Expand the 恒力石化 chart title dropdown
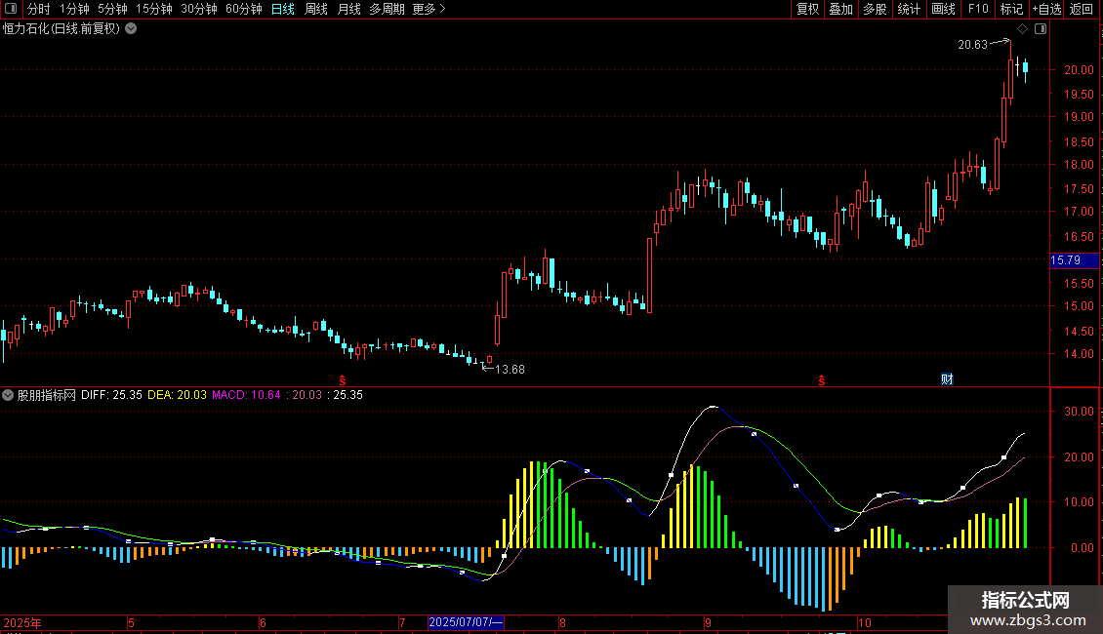 click(x=132, y=28)
